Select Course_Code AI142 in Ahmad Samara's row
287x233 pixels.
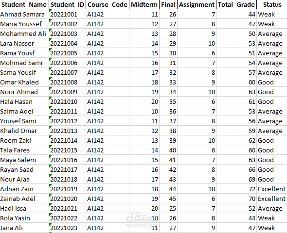pyautogui.click(x=108, y=14)
